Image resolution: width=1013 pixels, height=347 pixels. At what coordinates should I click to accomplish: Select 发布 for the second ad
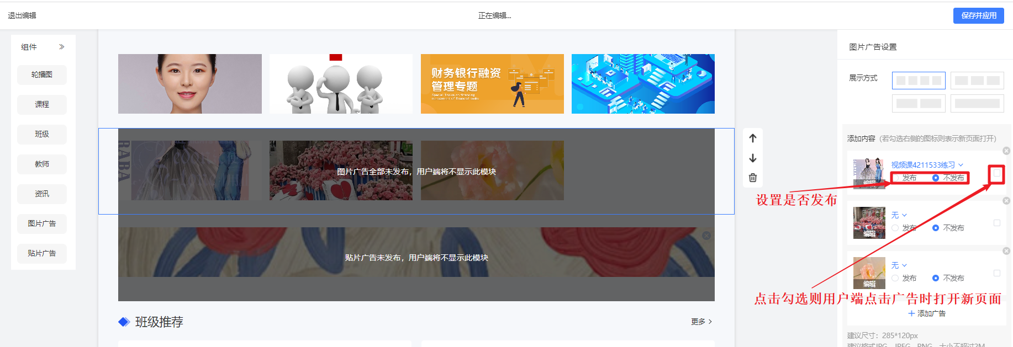pos(895,228)
